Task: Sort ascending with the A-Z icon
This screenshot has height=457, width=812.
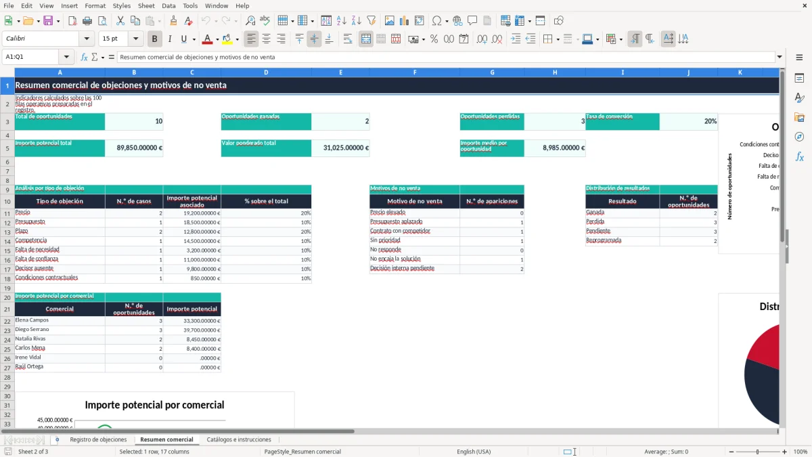Action: tap(341, 21)
